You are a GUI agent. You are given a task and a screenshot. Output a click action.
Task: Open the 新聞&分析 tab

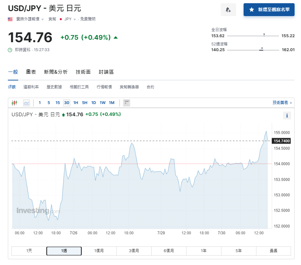pos(56,72)
